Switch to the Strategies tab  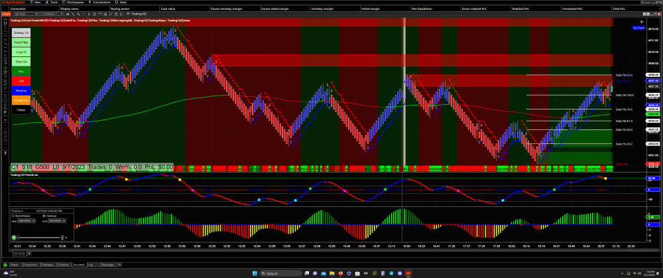[x=48, y=266]
